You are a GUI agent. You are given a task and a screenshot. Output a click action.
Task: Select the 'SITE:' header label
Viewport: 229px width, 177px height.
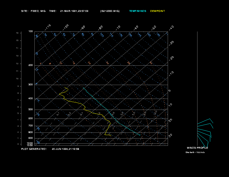point(25,11)
